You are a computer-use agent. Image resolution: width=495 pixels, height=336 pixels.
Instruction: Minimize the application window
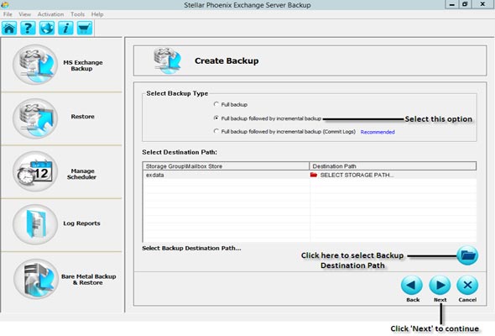click(452, 4)
